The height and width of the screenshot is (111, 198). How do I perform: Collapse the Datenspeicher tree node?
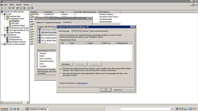coord(2,35)
